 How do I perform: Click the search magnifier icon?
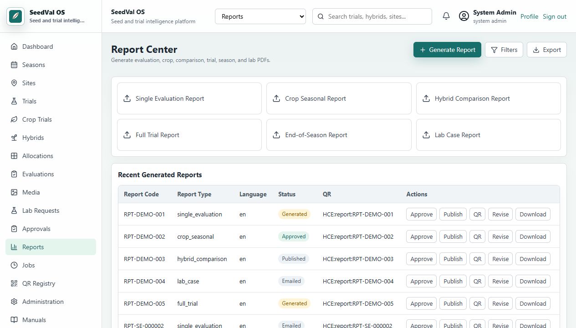coord(321,16)
